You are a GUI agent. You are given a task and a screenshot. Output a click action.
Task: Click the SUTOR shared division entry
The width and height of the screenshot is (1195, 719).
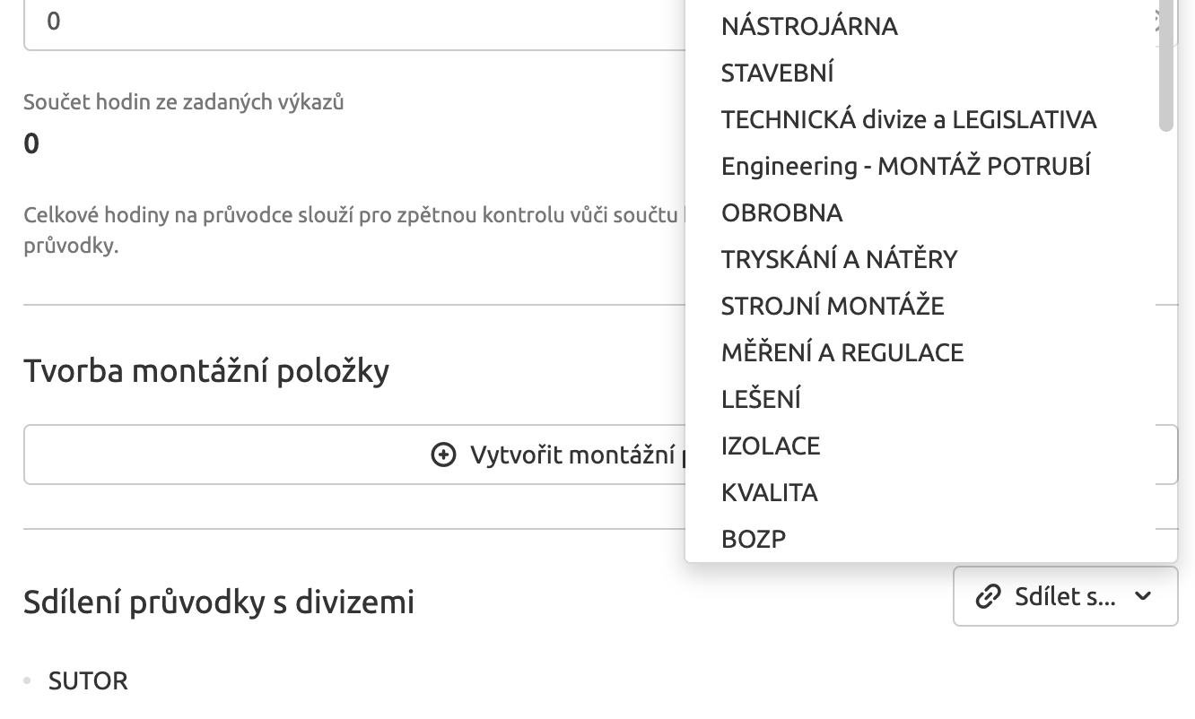88,681
